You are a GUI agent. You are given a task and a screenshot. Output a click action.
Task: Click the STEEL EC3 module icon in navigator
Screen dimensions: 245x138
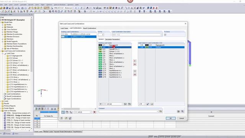tap(5, 115)
